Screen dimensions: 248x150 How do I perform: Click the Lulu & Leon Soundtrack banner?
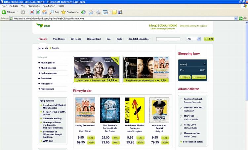coord(96,69)
